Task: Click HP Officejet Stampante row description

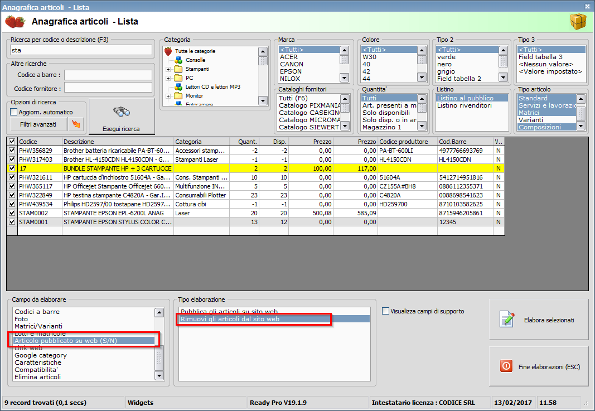Action: tap(117, 186)
